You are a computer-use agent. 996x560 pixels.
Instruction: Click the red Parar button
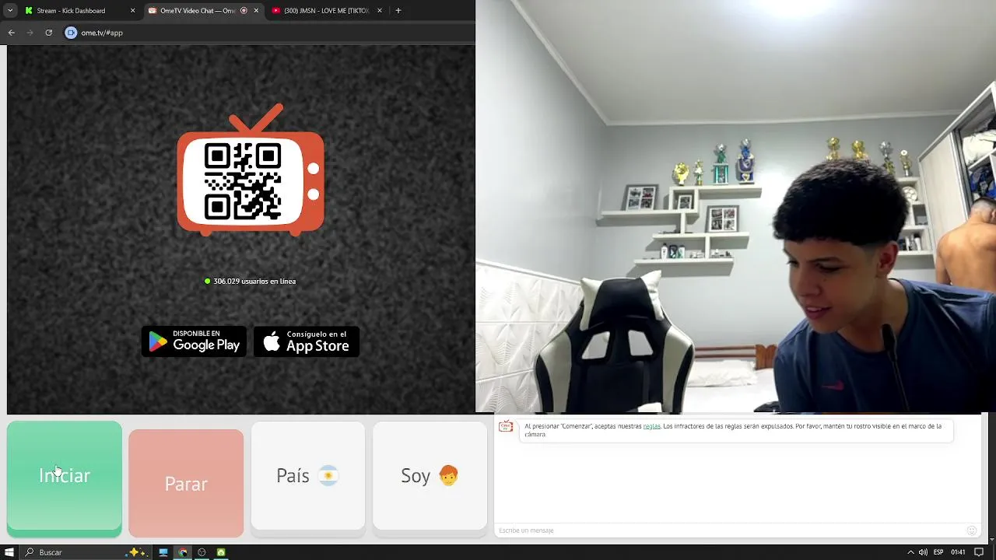(x=186, y=484)
